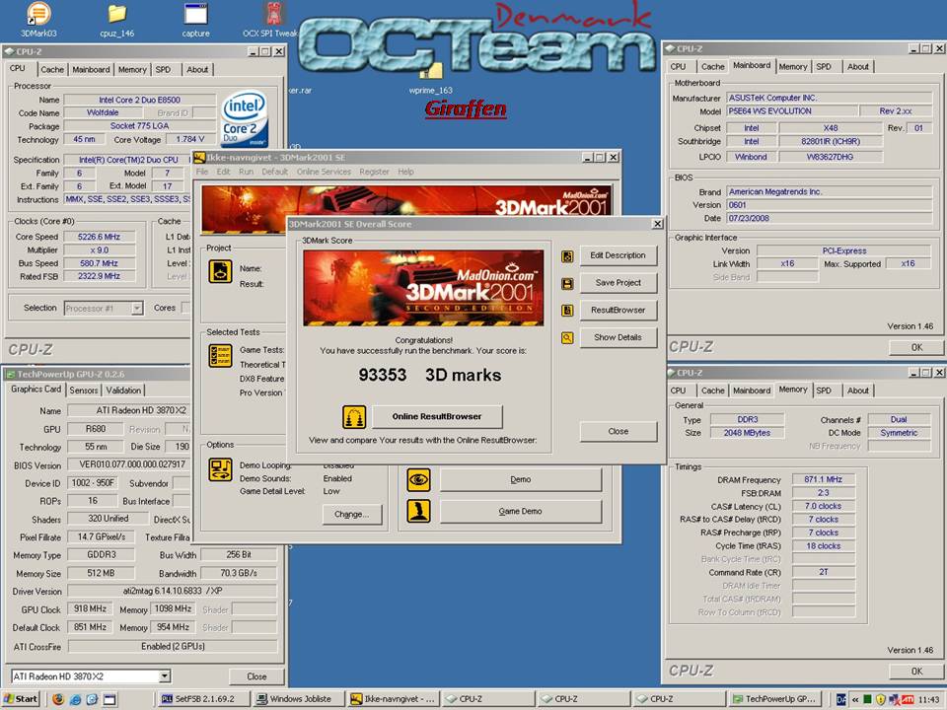Click OK in the CPU-Z Memory window
Screen dimensions: 947x710
[916, 671]
